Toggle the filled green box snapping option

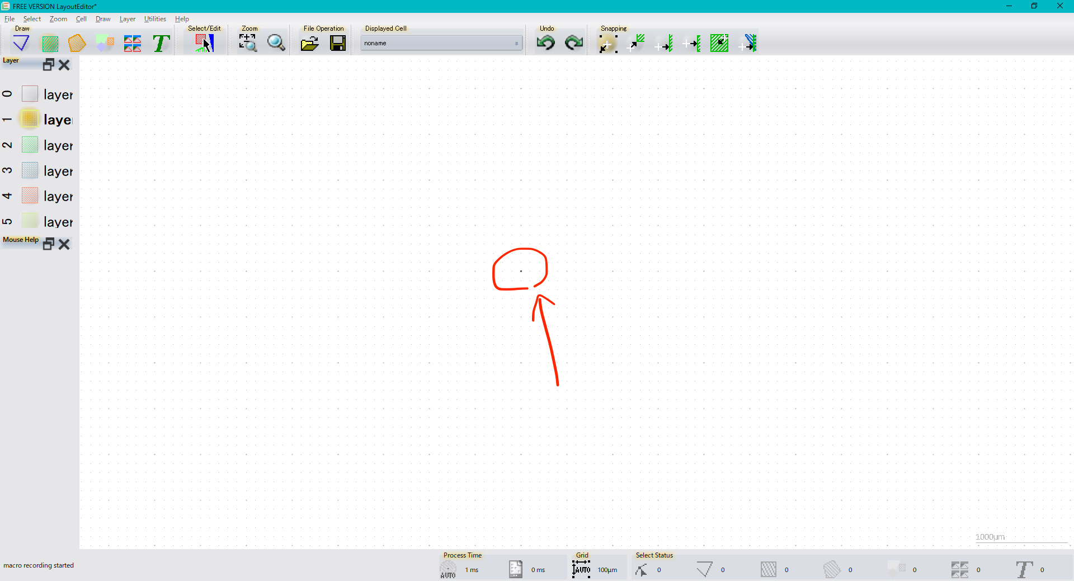tap(719, 43)
